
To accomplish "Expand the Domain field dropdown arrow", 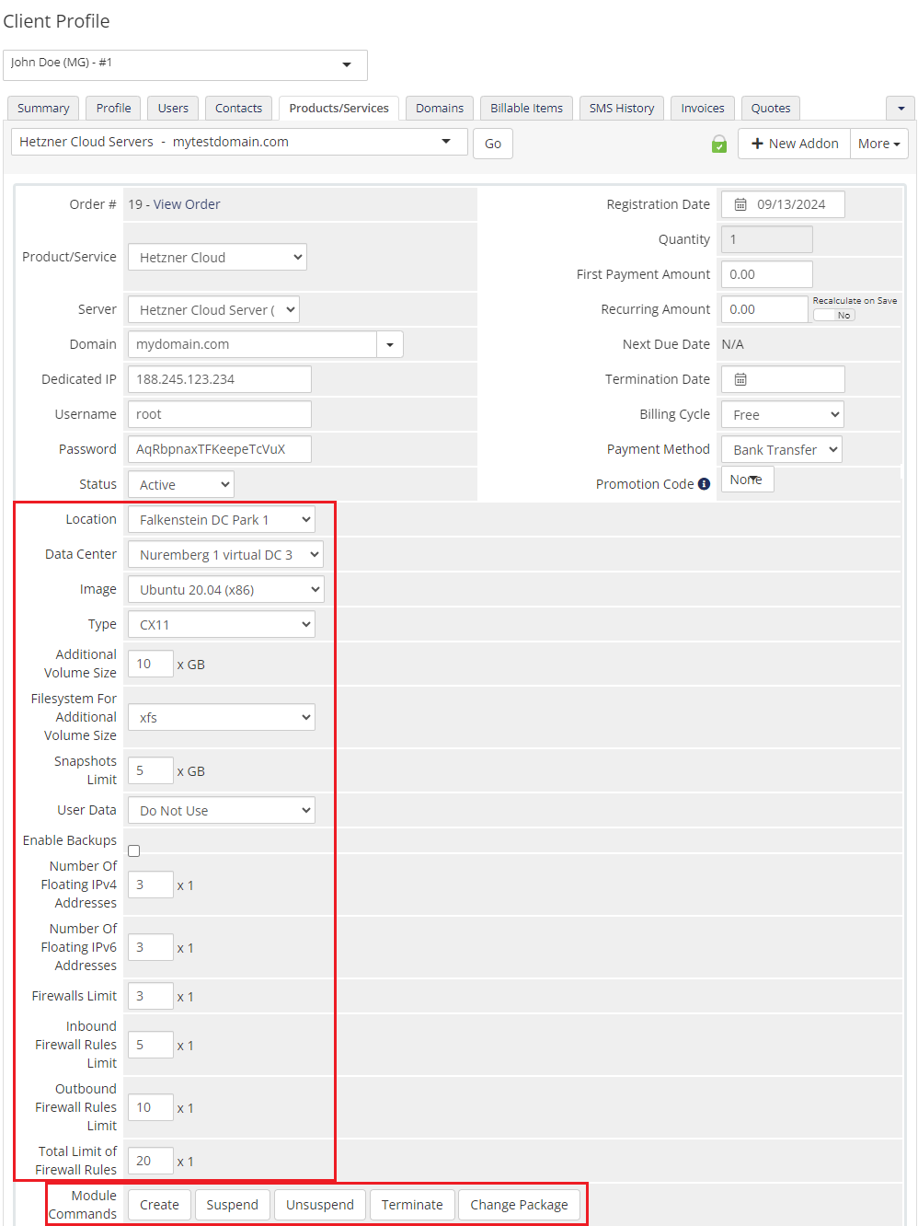I will coord(390,344).
